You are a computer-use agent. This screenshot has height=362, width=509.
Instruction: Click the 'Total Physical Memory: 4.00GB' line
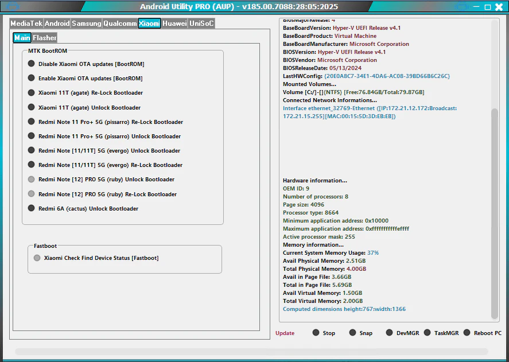pyautogui.click(x=324, y=269)
